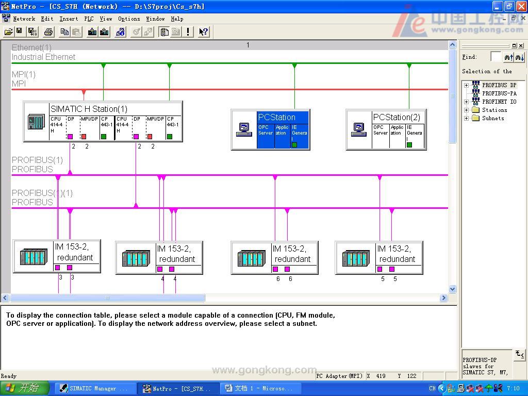Click the PROFIBUS-PA network icon in catalog tree
Image resolution: width=528 pixels, height=396 pixels.
click(476, 93)
